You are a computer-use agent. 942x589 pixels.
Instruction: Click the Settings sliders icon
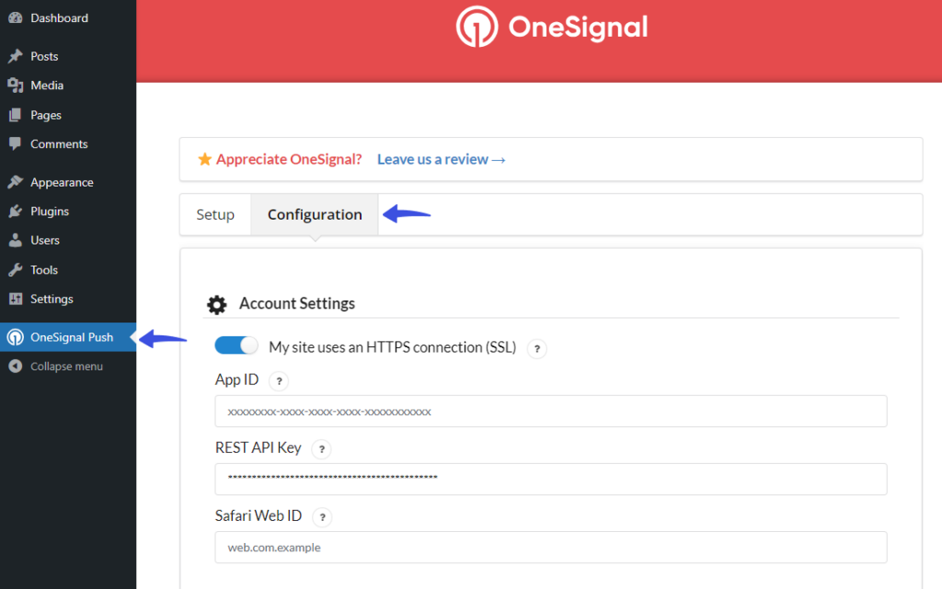[x=16, y=299]
